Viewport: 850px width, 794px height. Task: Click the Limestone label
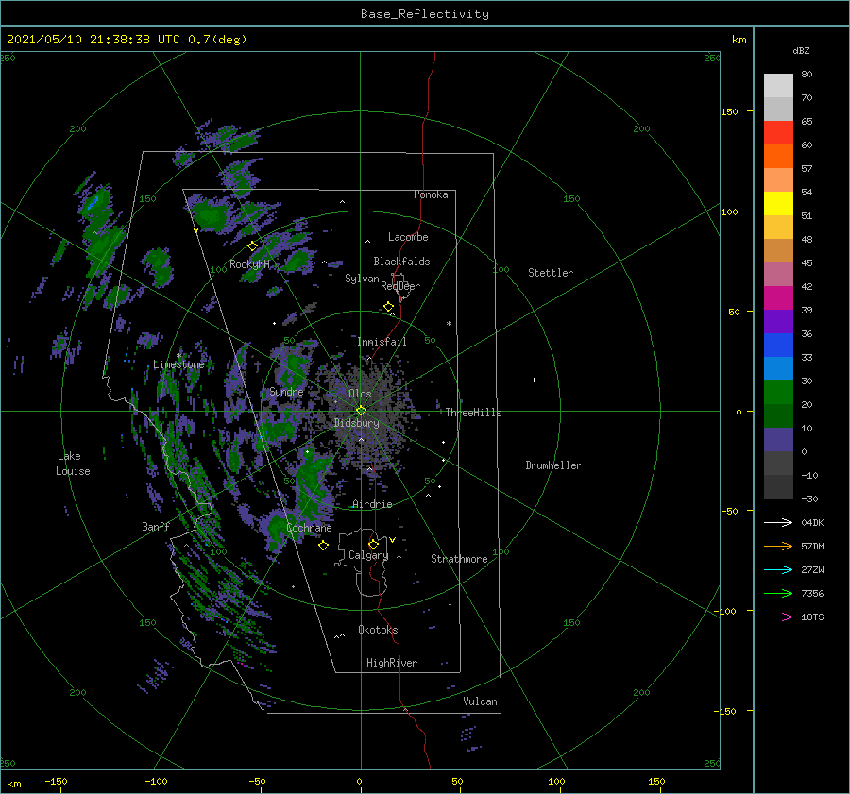pyautogui.click(x=178, y=364)
